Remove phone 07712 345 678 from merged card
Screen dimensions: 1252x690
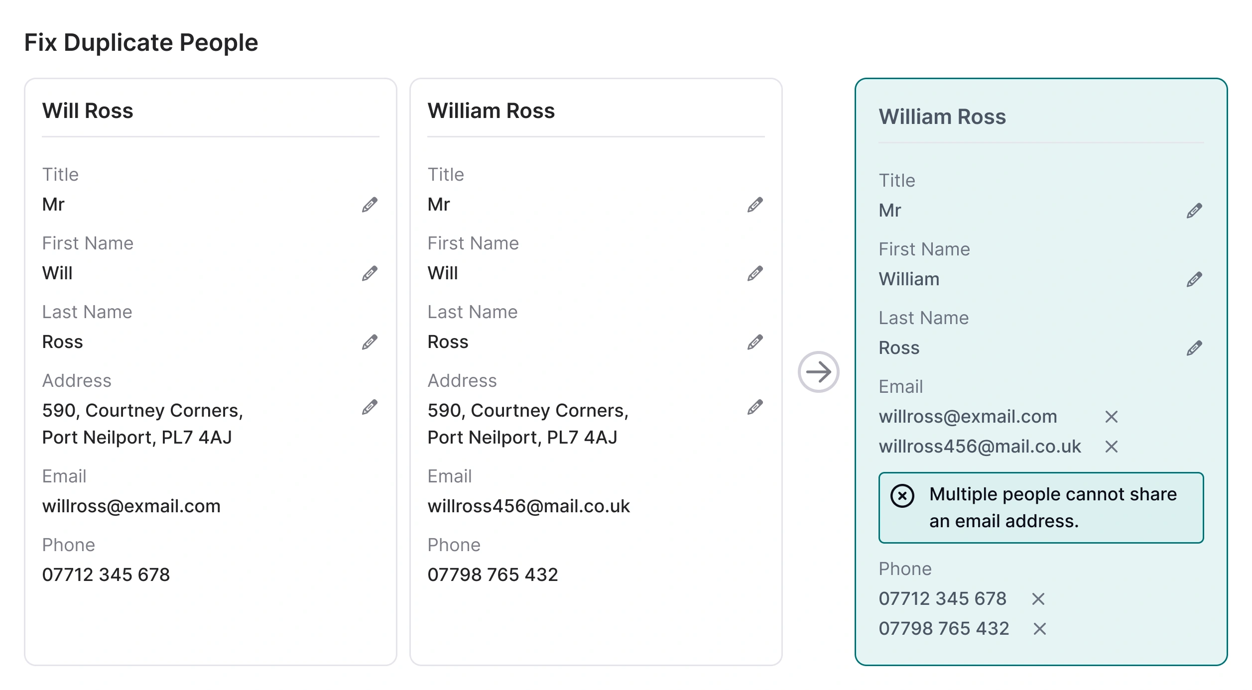point(1038,599)
